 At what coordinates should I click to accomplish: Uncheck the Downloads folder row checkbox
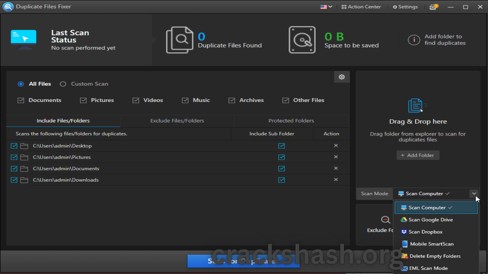(14, 180)
